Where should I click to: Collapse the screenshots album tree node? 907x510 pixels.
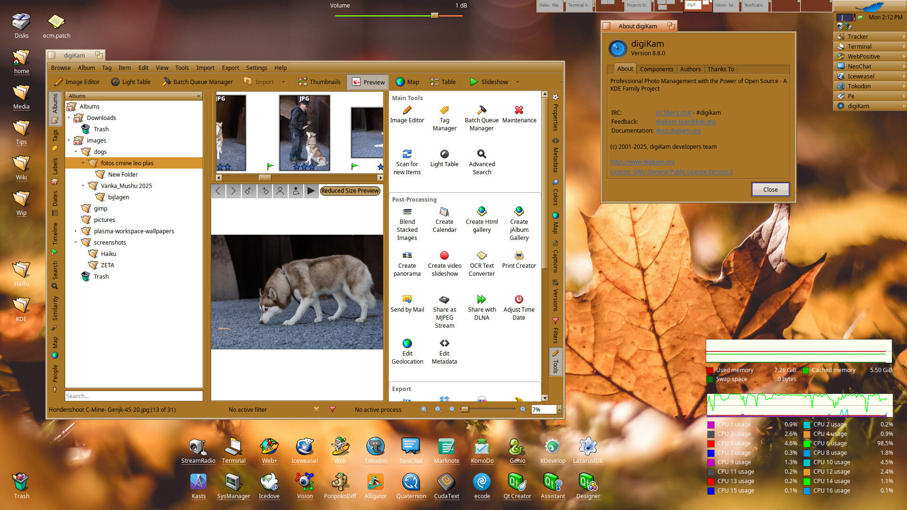(76, 243)
